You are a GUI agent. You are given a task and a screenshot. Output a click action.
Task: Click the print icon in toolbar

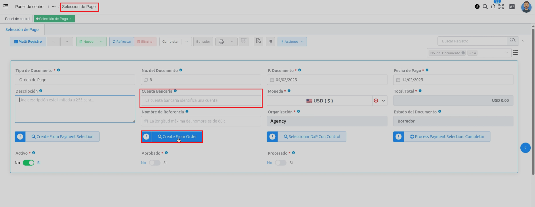point(221,42)
